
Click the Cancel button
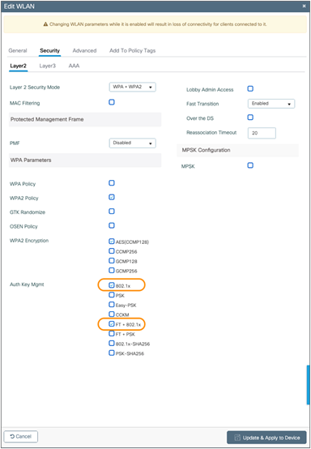[21, 436]
